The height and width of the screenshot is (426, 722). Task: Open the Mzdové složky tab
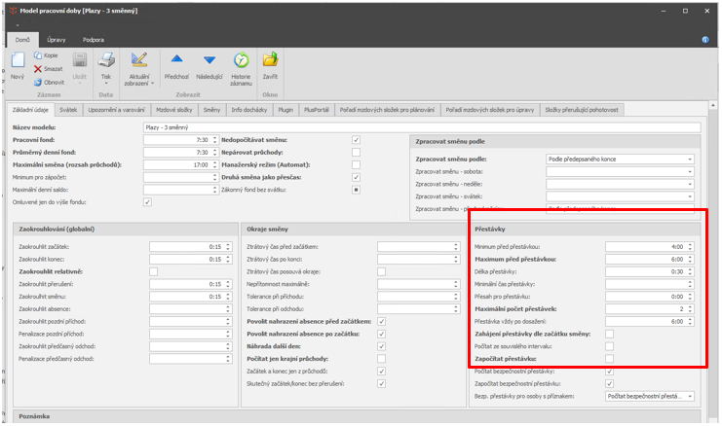[174, 110]
